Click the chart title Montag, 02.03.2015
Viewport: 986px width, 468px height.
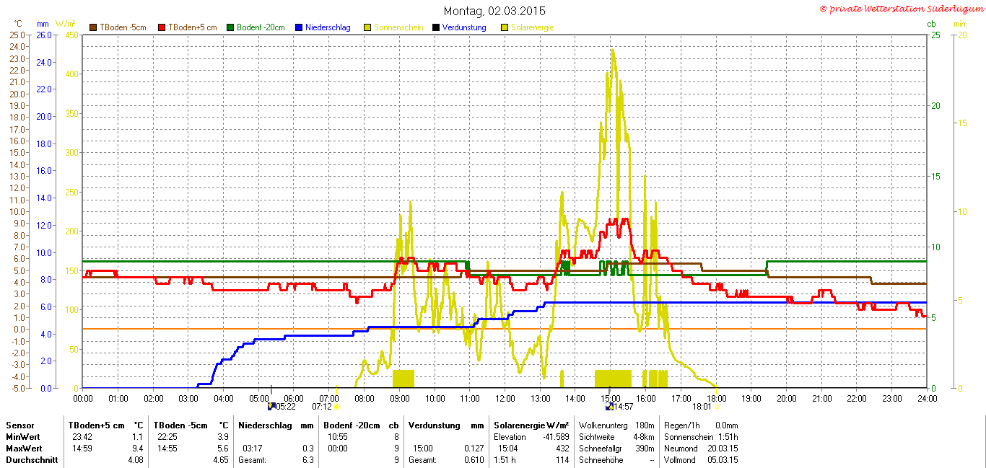[494, 11]
